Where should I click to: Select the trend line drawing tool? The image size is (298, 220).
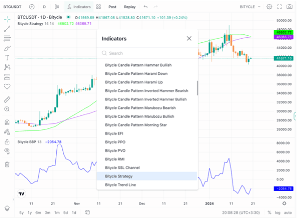[7, 29]
